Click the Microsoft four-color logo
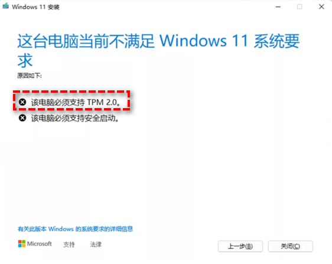Viewport: 332px width, 264px height. [x=22, y=244]
